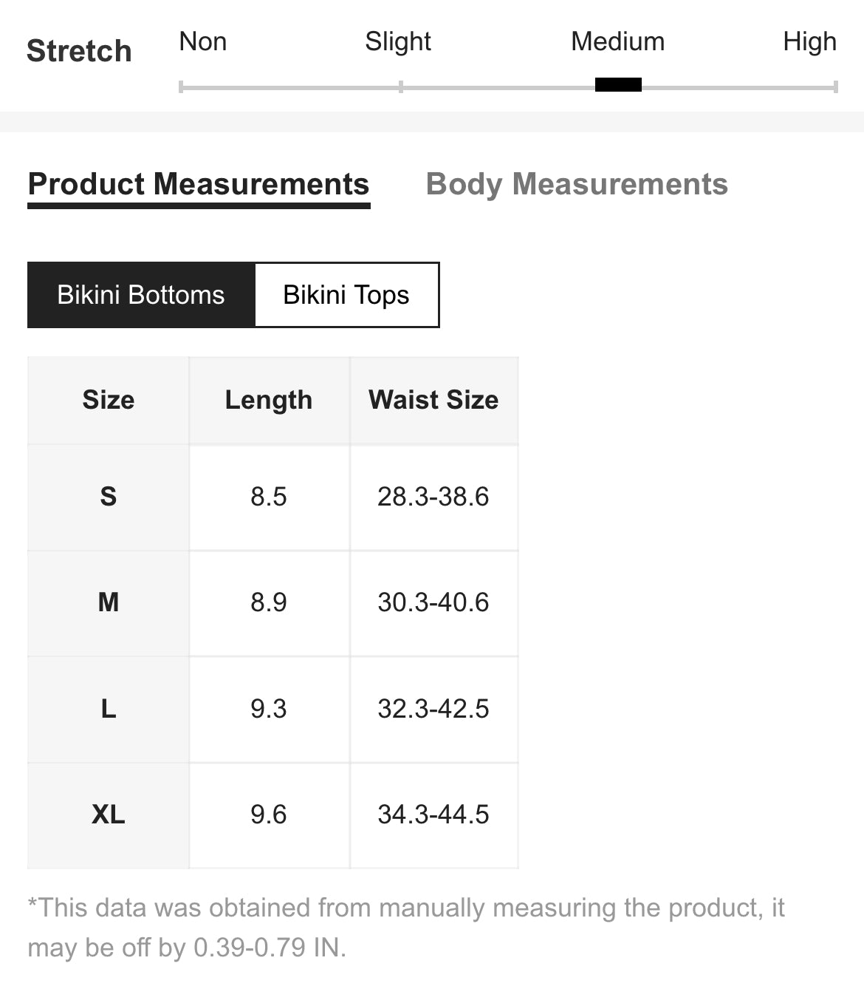Click the Size column header
The image size is (864, 986).
(109, 400)
